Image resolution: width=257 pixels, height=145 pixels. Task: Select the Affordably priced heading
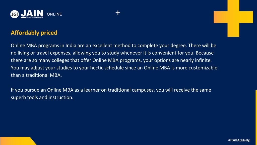coord(34,33)
